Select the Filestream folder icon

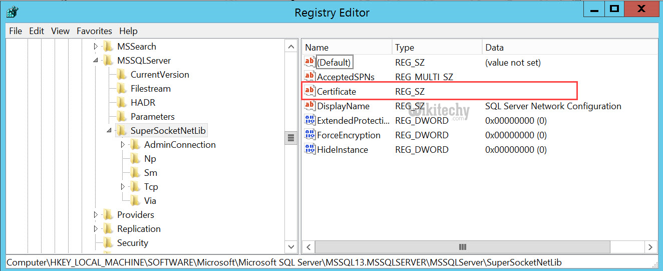tap(122, 89)
